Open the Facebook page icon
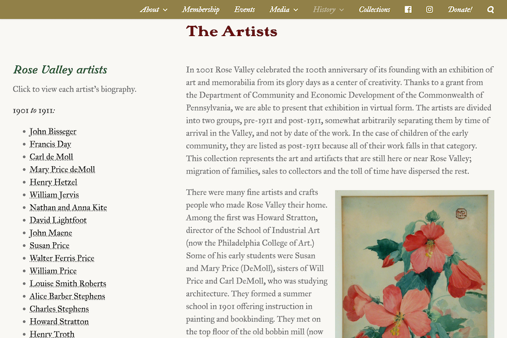 tap(408, 10)
